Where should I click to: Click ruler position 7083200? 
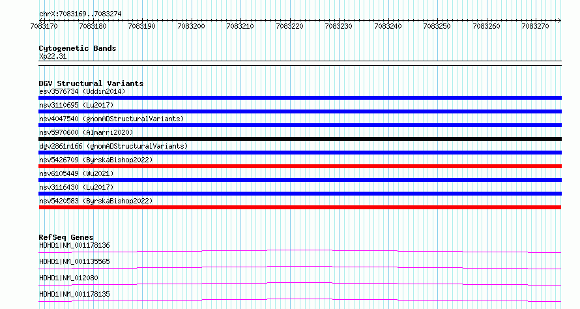pos(191,26)
